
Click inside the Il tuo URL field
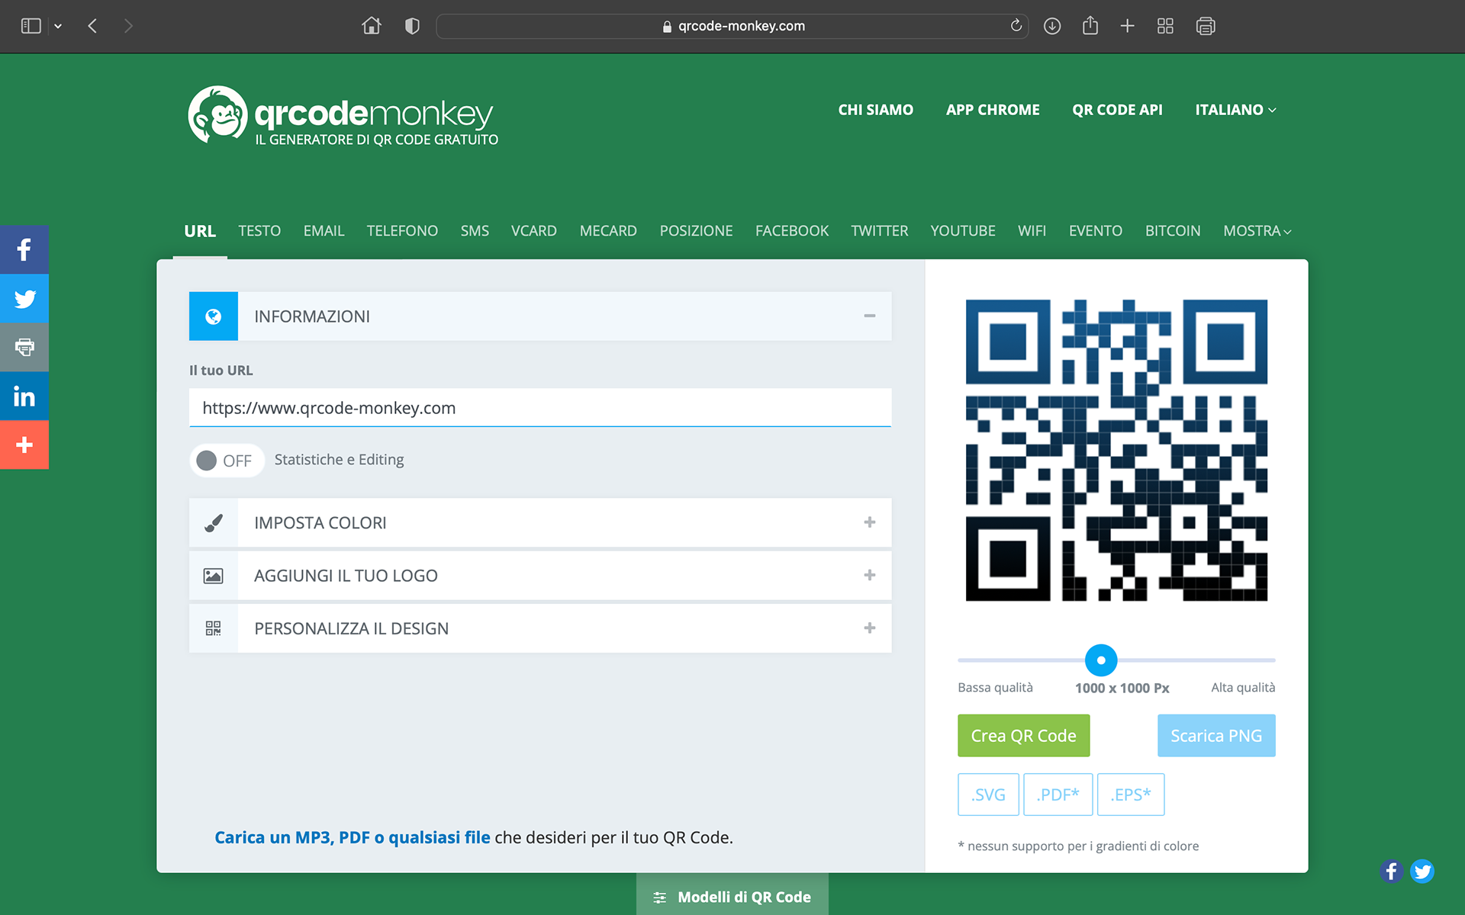coord(540,408)
